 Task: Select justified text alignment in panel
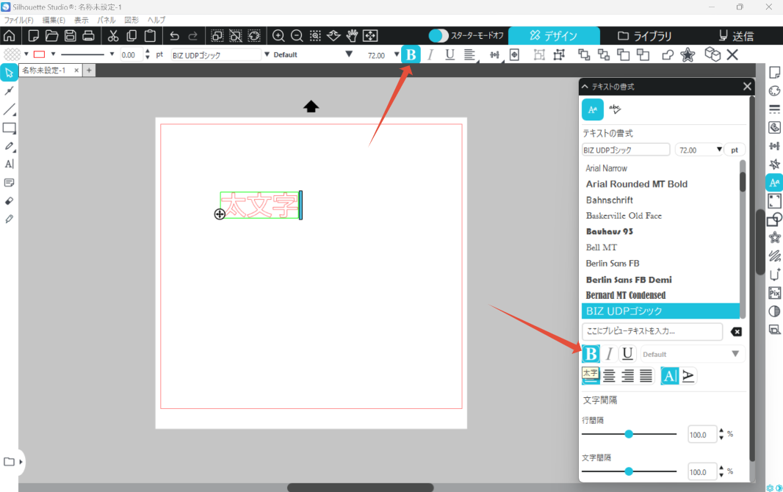646,376
